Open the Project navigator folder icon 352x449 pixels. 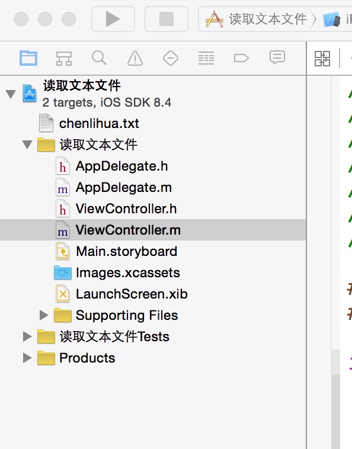(x=28, y=58)
